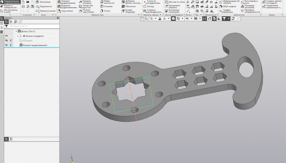Viewport: 286px width, 163px height.
Task: Show the hidden Эскиз:1 sketch
Action: coord(6,41)
